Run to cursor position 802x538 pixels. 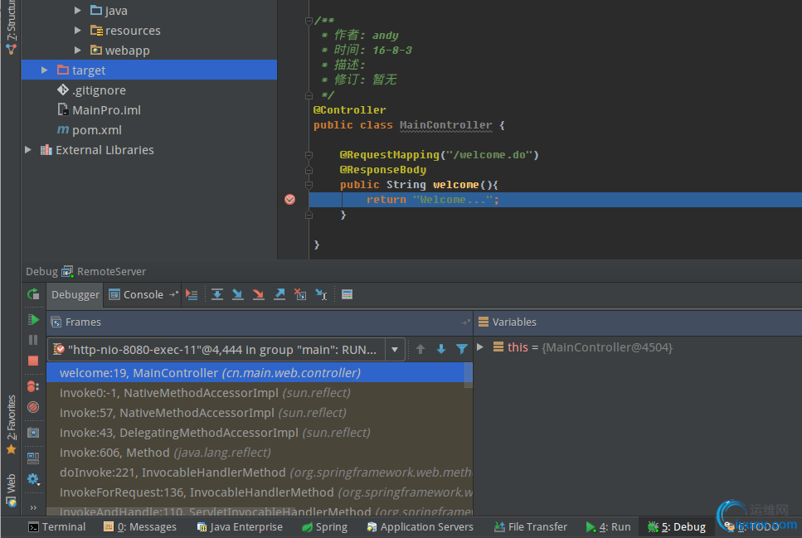321,294
